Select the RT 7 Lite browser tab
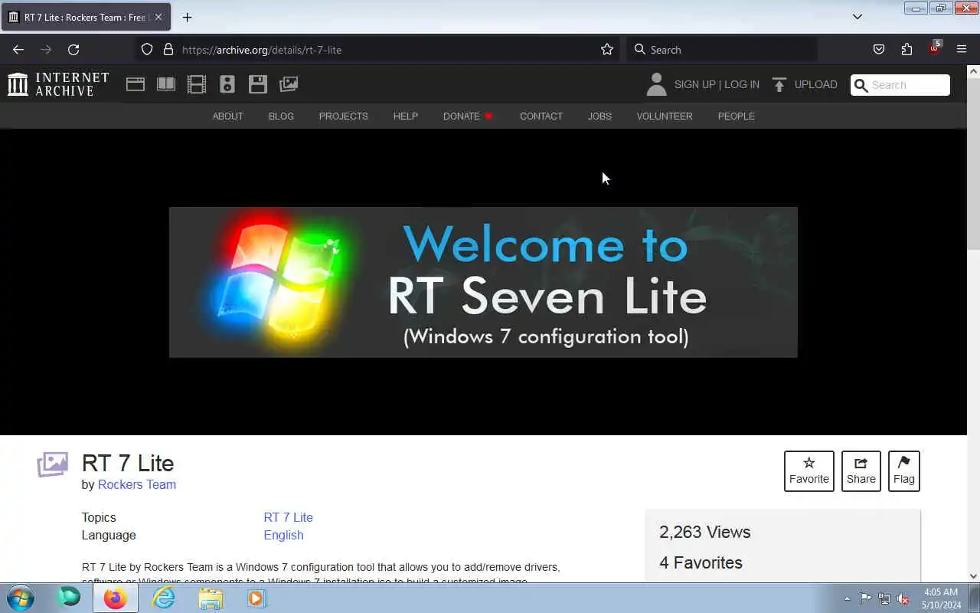This screenshot has height=613, width=980. click(86, 17)
